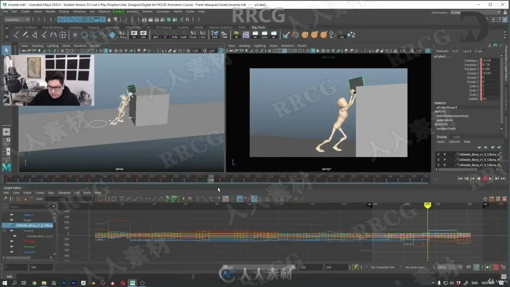Open the Deform menu
510x287 pixels.
[x=147, y=12]
